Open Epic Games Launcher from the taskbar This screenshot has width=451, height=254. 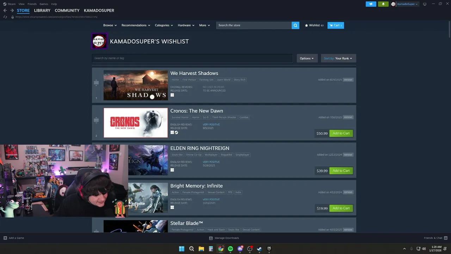[269, 249]
